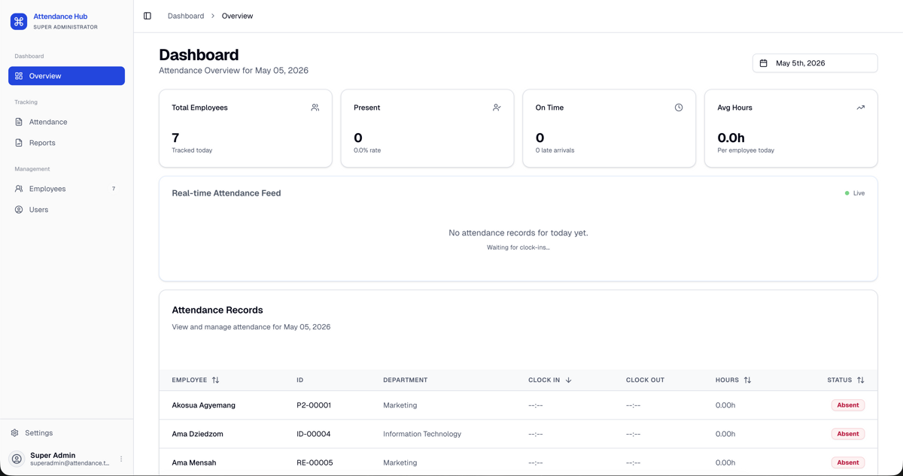The image size is (903, 476).
Task: Click breadcrumb chevron separator
Action: point(213,16)
